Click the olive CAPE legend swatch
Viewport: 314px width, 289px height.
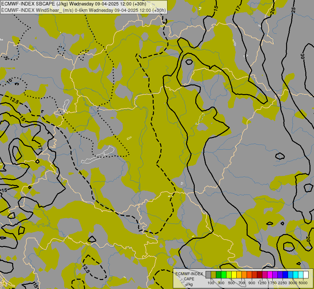tap(214, 275)
